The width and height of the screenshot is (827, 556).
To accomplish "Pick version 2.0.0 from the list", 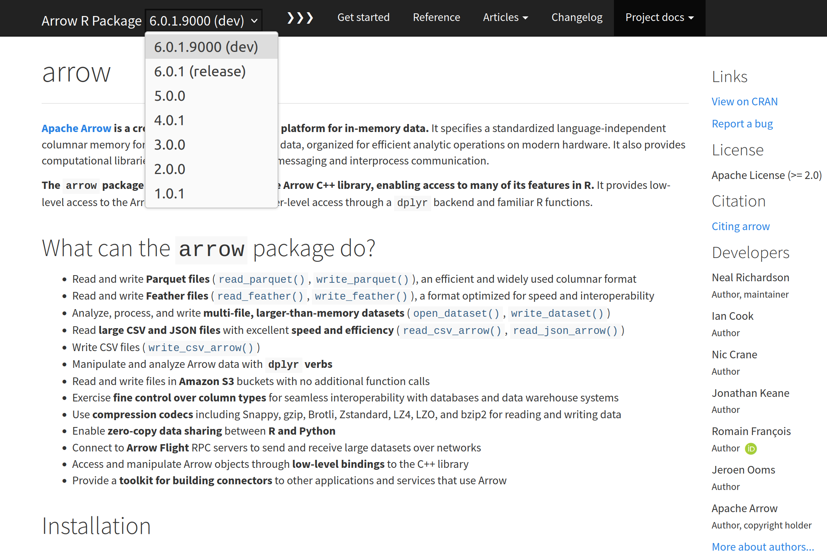I will 212,169.
